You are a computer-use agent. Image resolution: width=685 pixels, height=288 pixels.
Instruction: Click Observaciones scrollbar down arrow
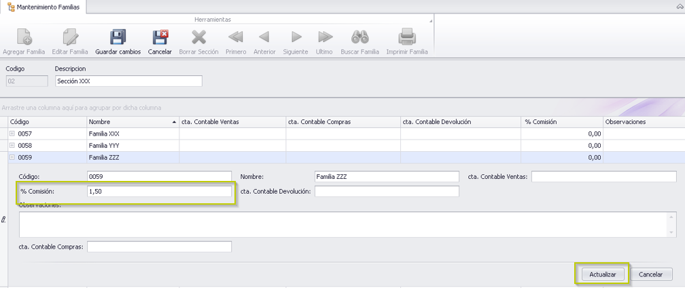pyautogui.click(x=673, y=233)
